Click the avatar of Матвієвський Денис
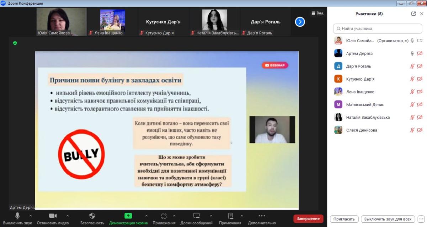 tap(338, 104)
